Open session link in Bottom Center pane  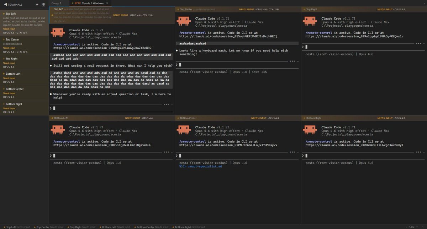[228, 145]
